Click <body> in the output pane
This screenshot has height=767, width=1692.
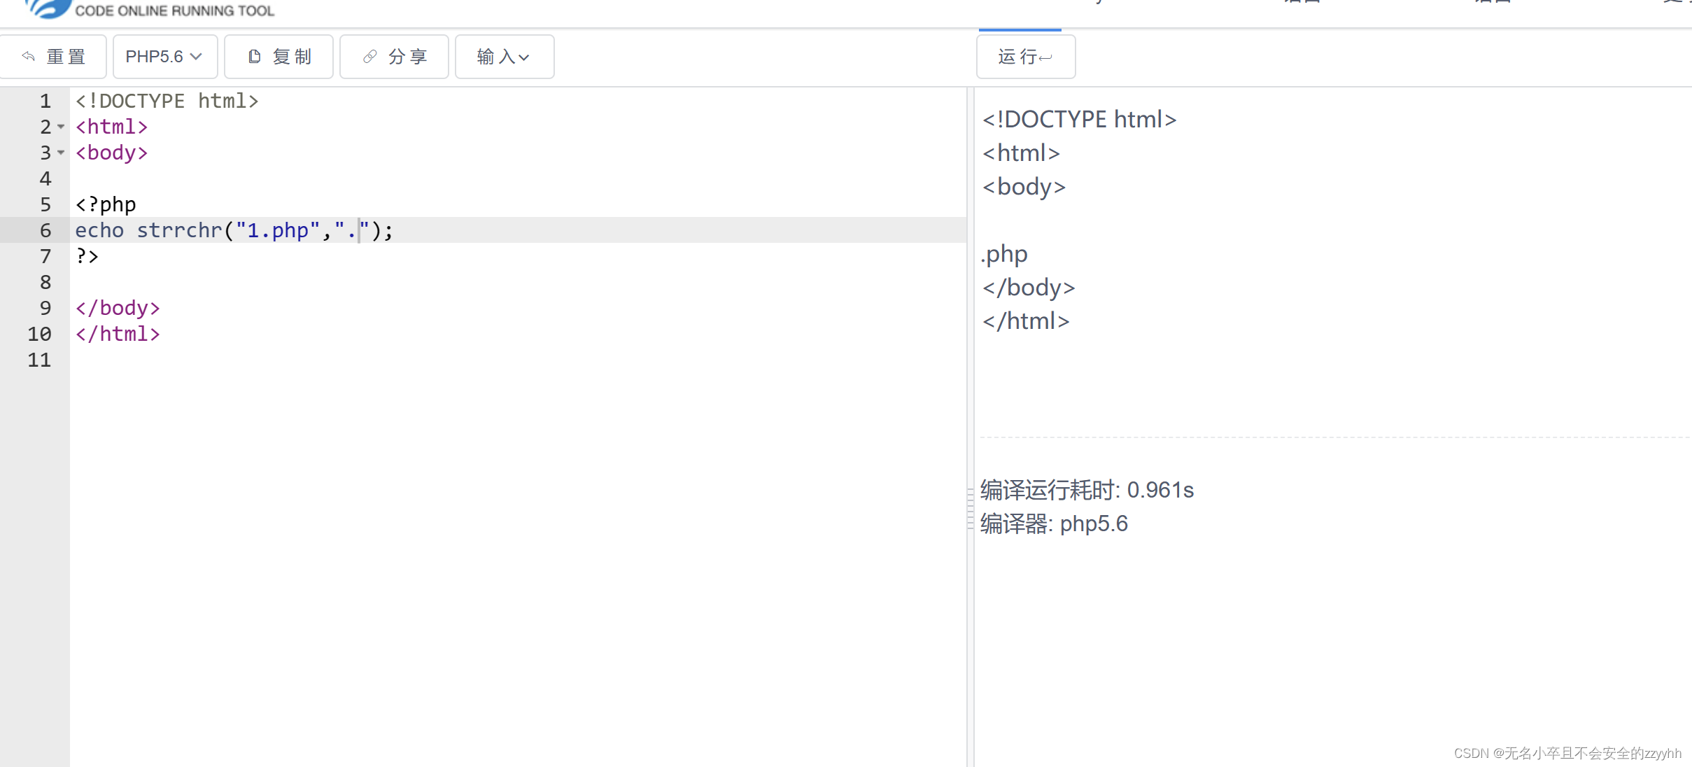click(1024, 186)
